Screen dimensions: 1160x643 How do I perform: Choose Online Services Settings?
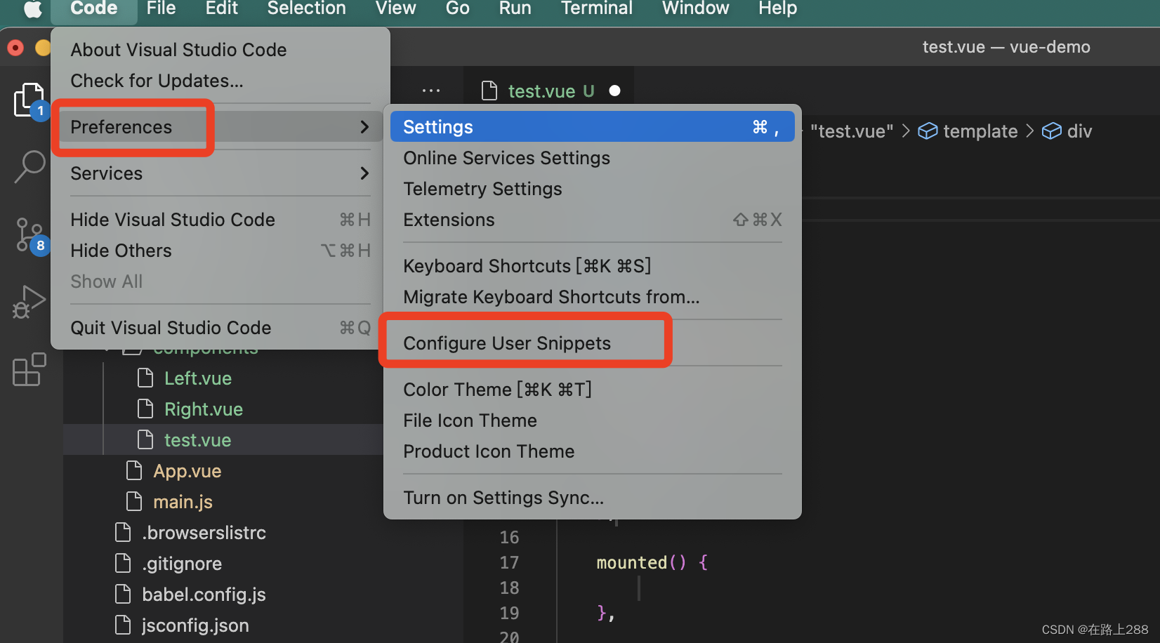click(x=592, y=157)
